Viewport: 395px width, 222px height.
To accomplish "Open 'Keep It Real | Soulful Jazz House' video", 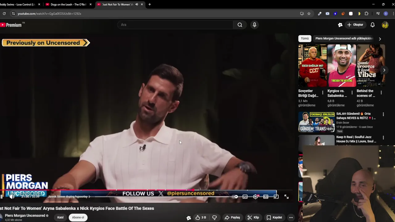I will click(x=356, y=139).
